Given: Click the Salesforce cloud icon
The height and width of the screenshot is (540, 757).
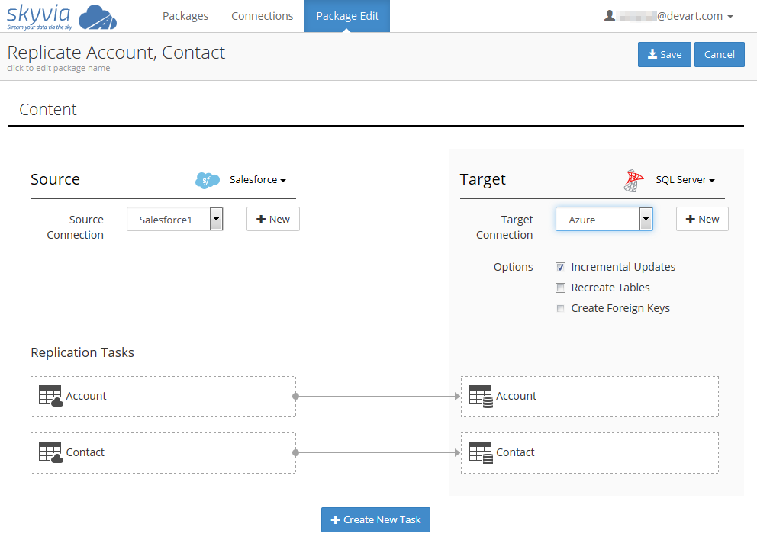Looking at the screenshot, I should (207, 181).
